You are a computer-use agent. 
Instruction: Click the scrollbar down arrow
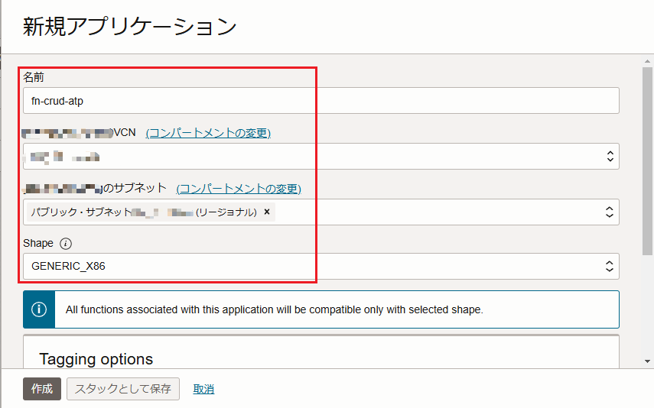pos(647,361)
